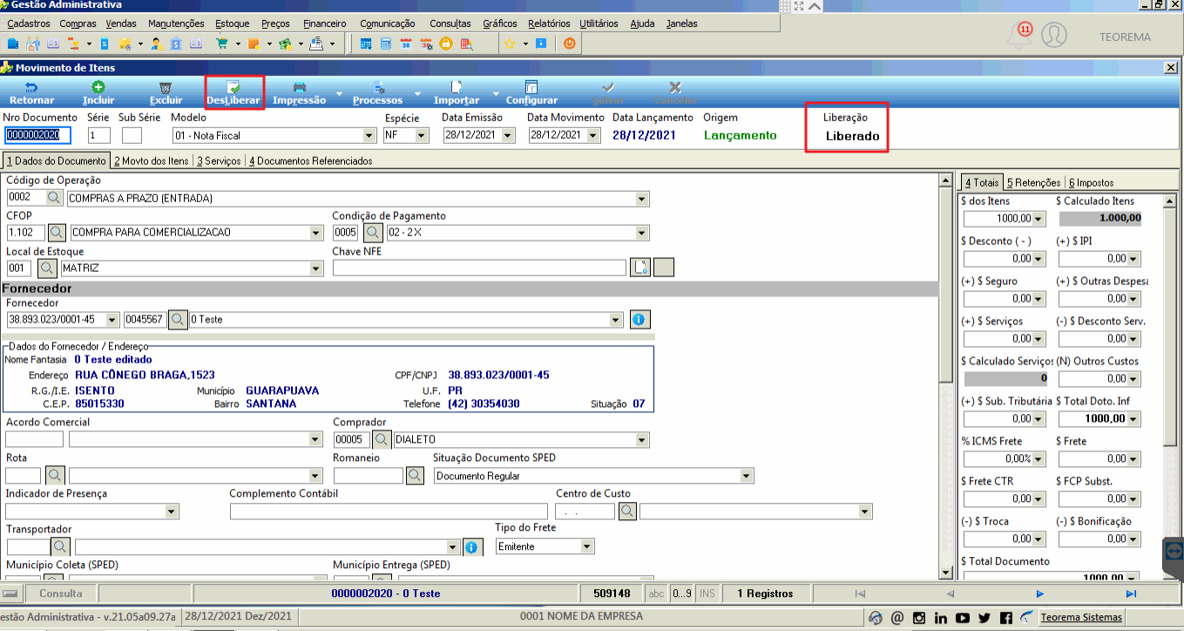Screen dimensions: 1184x631
Task: Click the power/logout orange icon in top toolbar
Action: [569, 43]
